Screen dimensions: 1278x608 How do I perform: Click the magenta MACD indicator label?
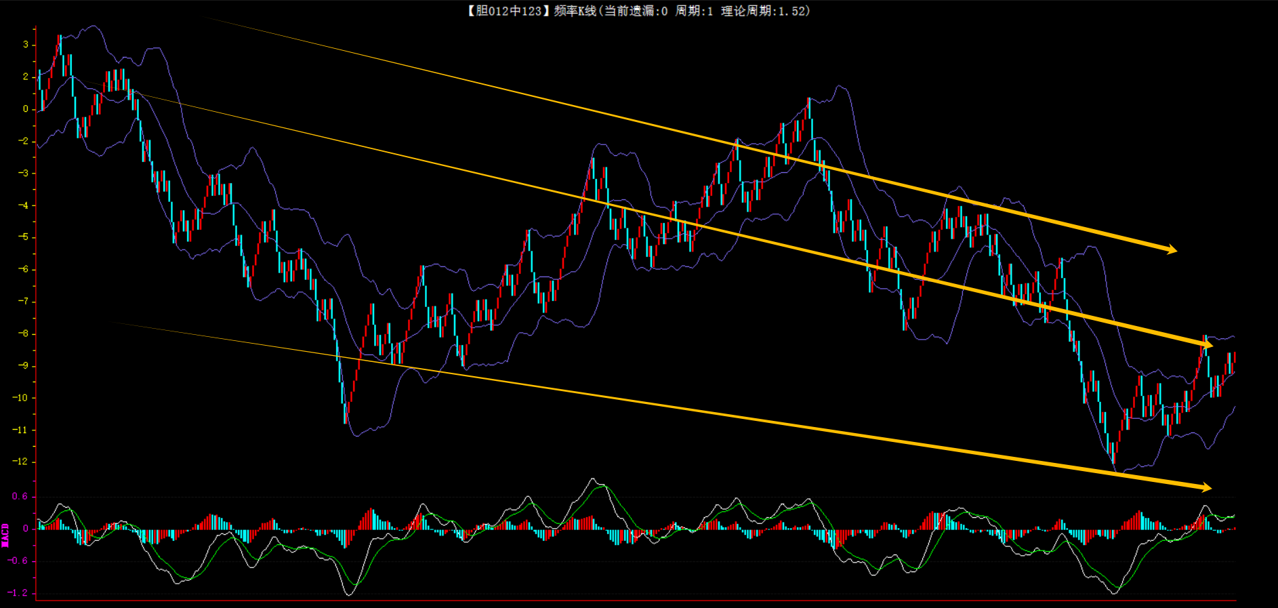click(5, 535)
